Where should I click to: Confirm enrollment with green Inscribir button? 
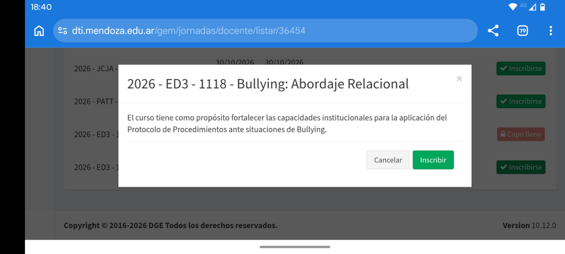tap(433, 160)
